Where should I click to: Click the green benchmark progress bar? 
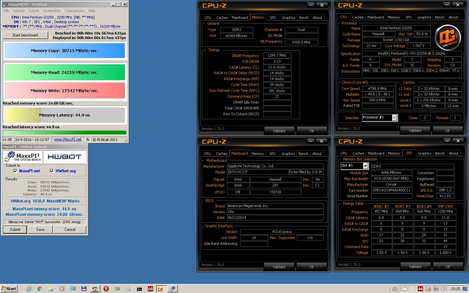64,133
